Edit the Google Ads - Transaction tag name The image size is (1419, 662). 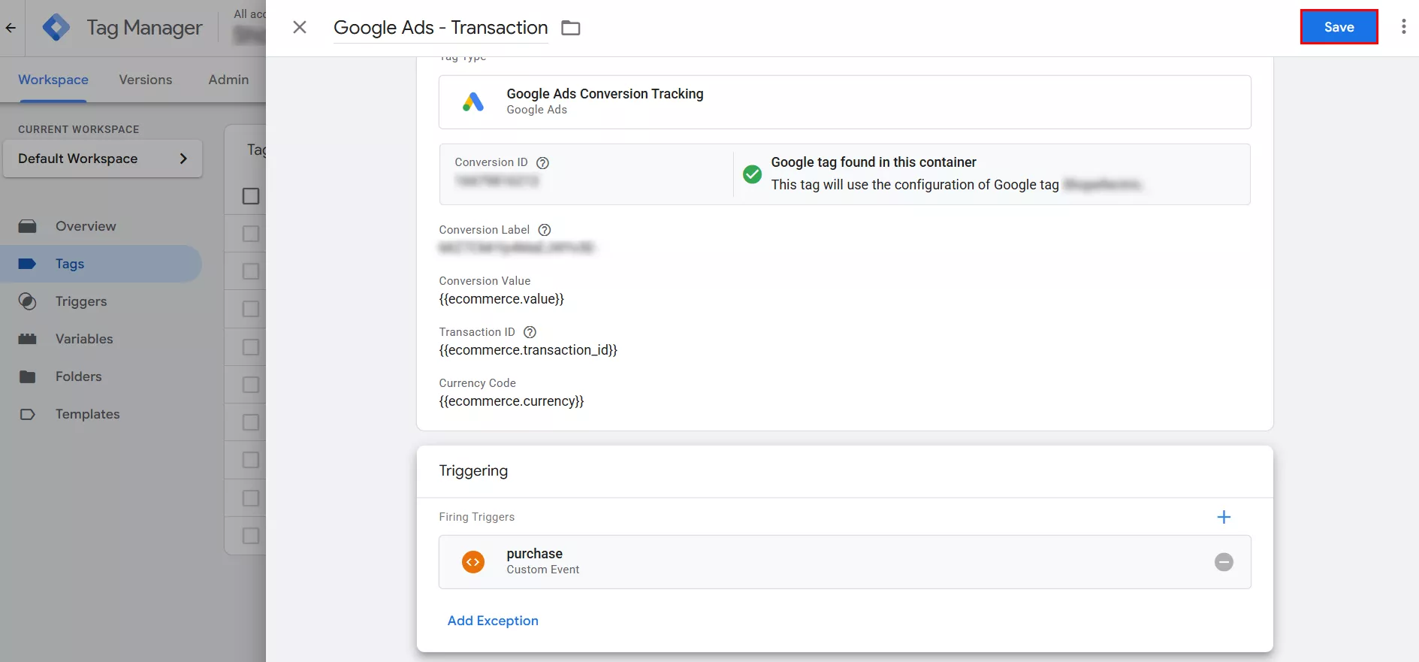[x=440, y=28]
